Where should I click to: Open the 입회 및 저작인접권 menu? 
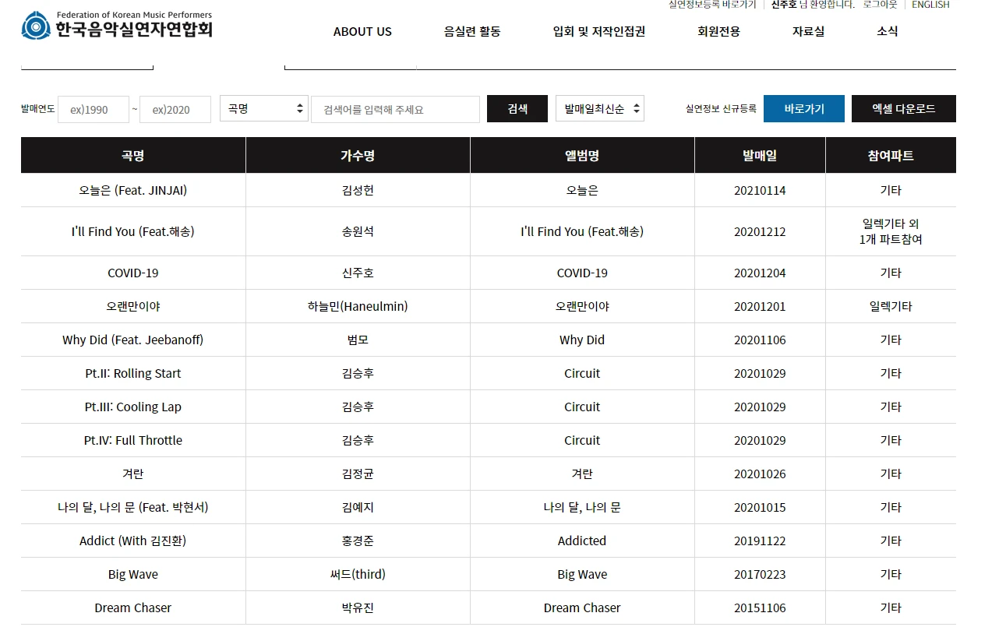coord(599,32)
